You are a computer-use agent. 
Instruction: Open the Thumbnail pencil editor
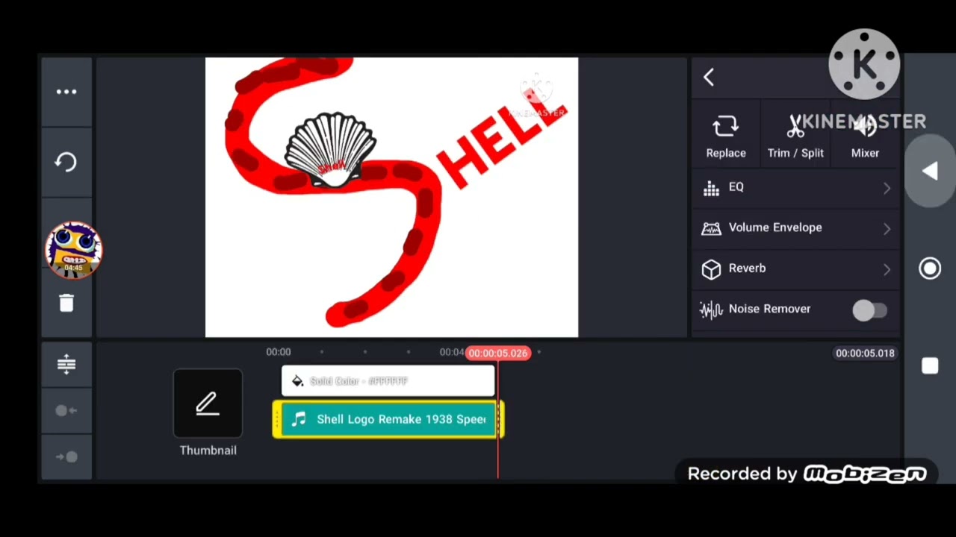pyautogui.click(x=208, y=403)
